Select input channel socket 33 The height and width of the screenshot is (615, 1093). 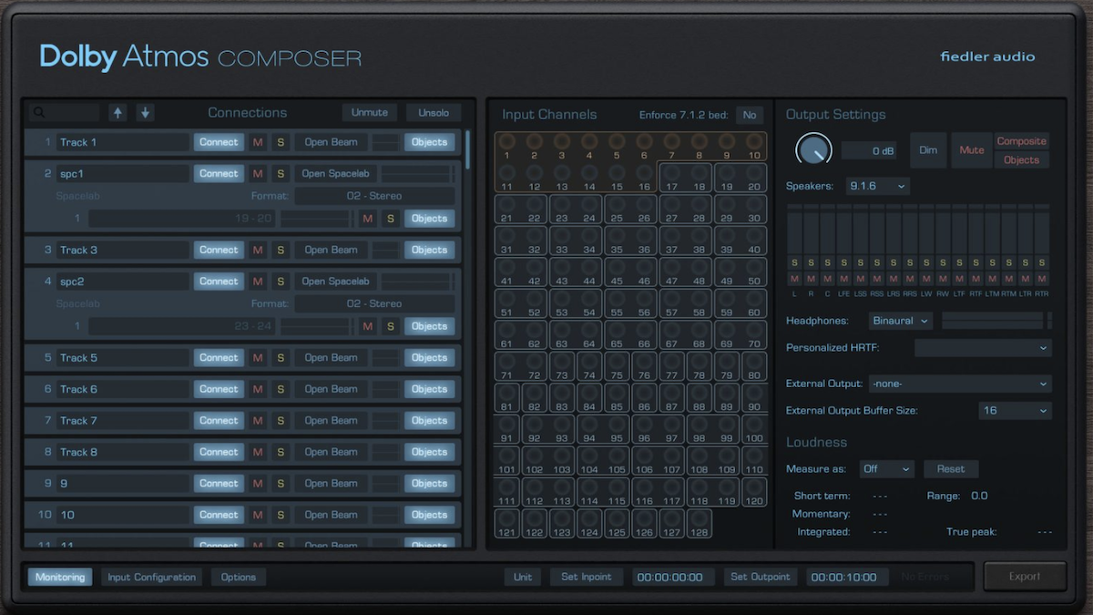pos(561,237)
